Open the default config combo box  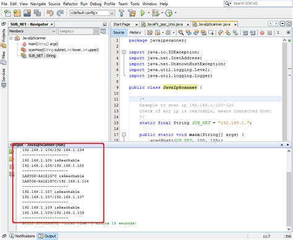tap(92, 13)
